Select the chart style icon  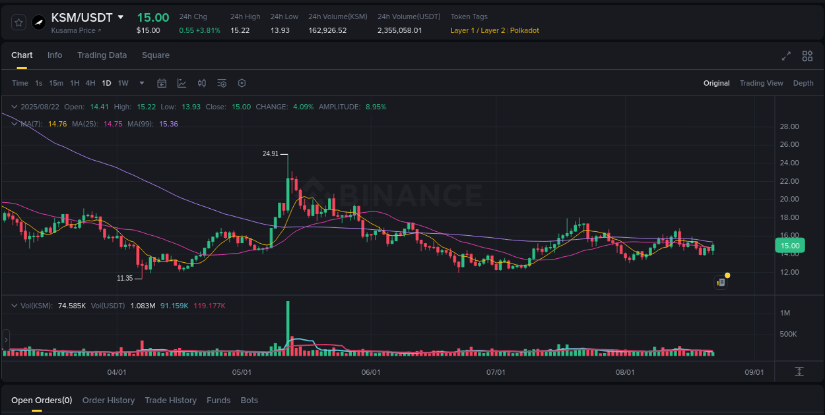pyautogui.click(x=181, y=83)
